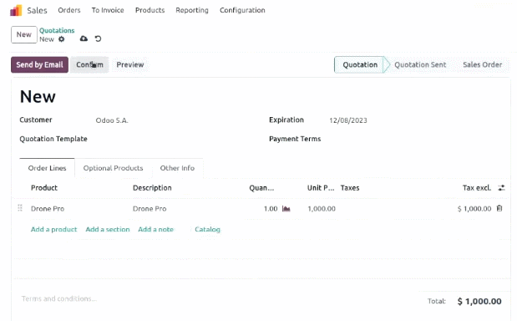Confirm the quotation

point(89,64)
